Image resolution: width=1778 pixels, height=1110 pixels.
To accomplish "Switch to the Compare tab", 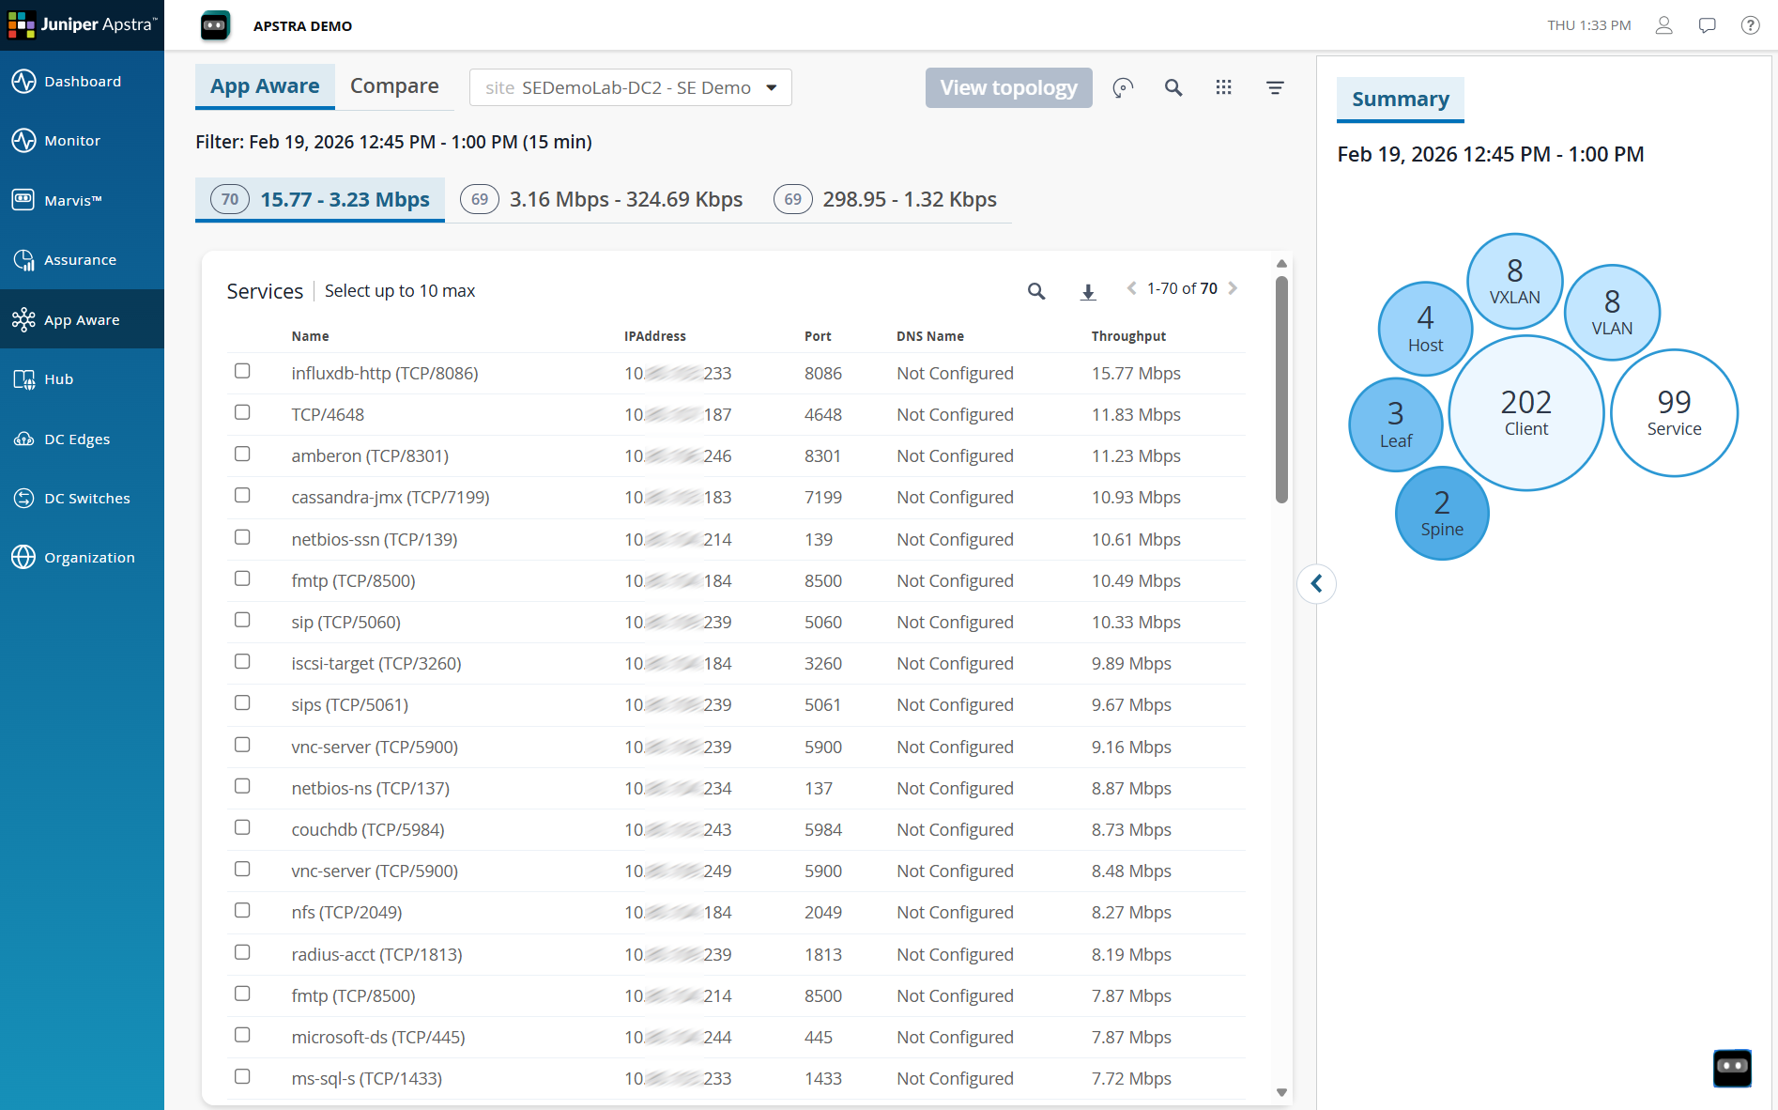I will coord(394,86).
